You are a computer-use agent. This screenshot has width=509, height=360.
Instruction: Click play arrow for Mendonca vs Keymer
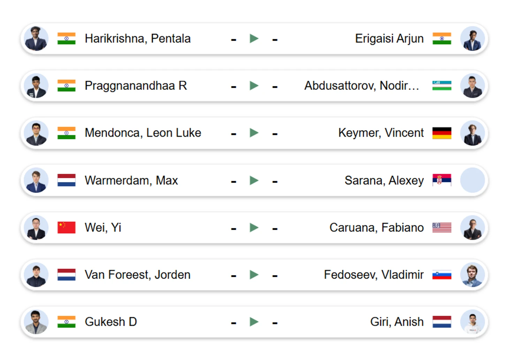click(254, 133)
